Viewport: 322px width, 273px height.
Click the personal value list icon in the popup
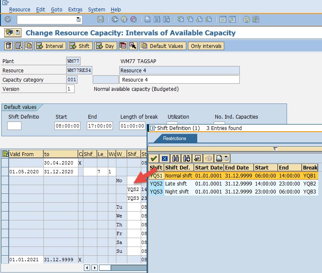(197, 159)
